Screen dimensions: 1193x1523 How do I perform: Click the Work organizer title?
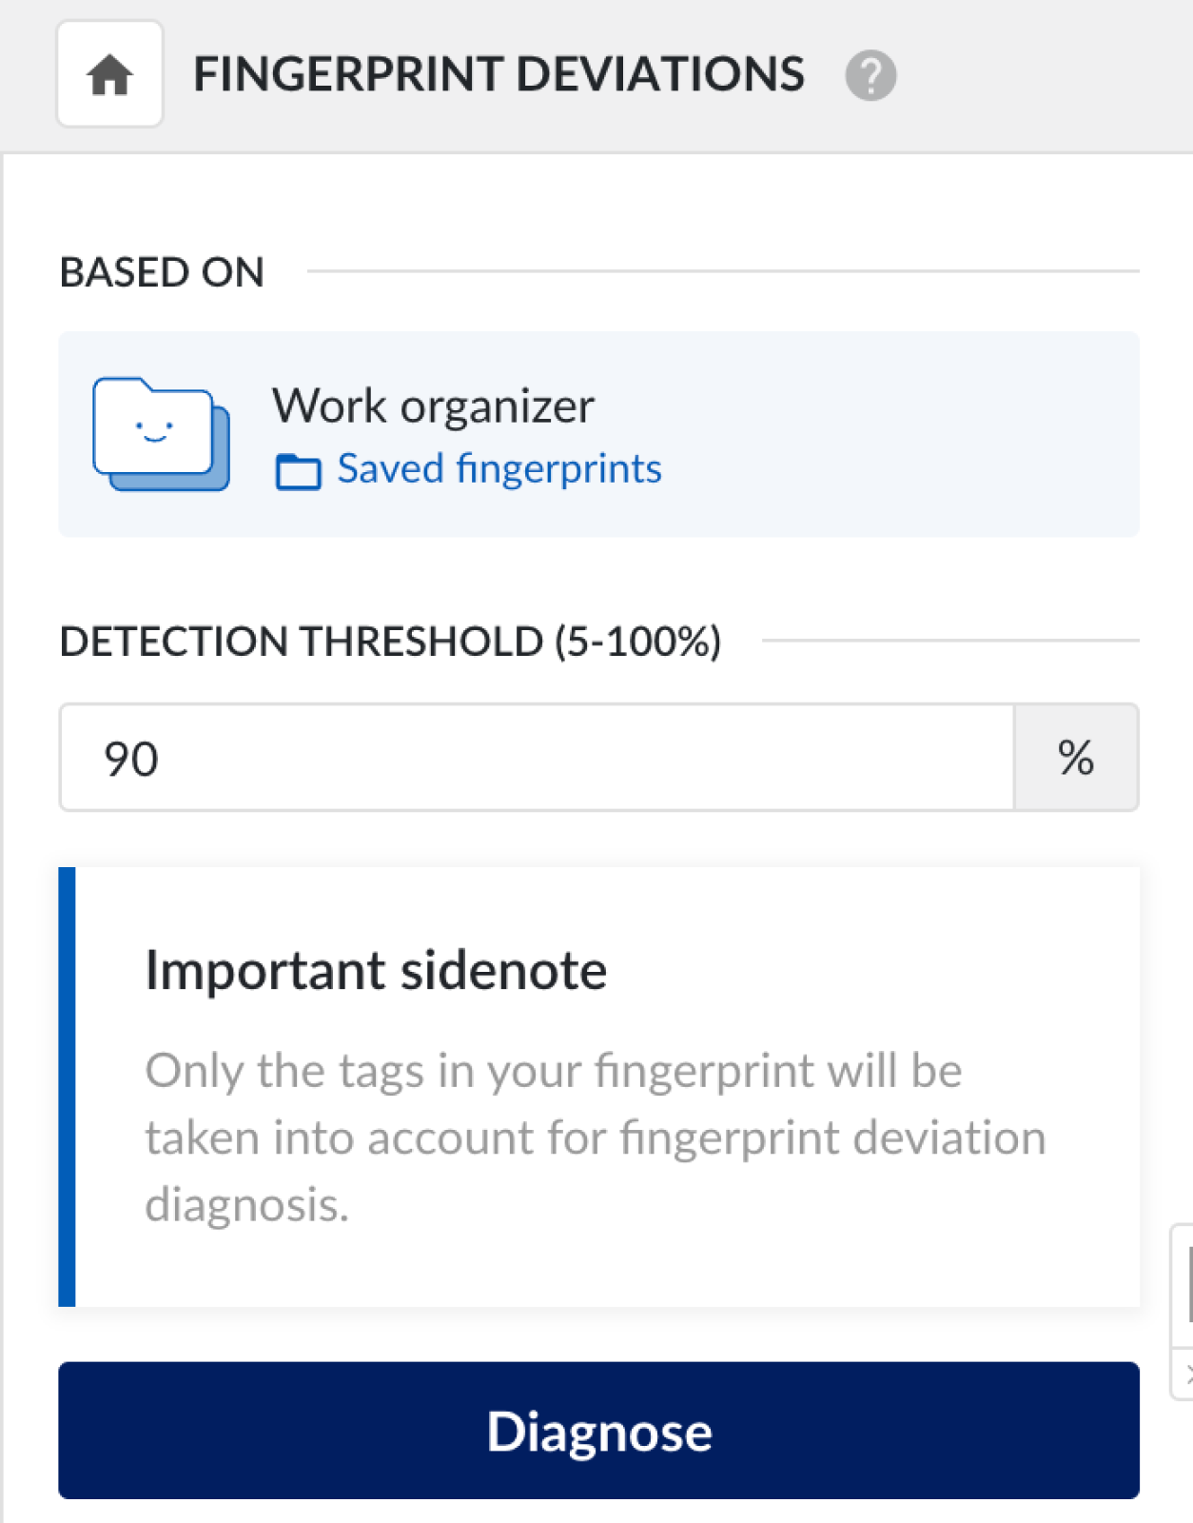(x=433, y=406)
